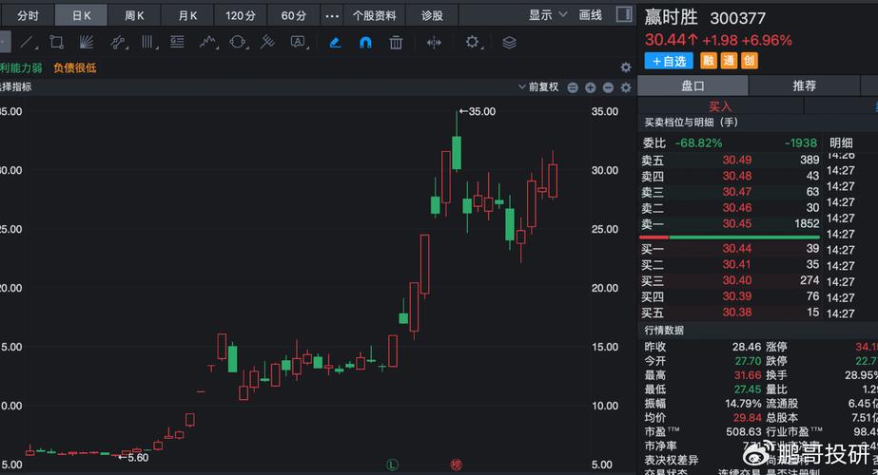
Task: Switch to the 盘口 panel tab
Action: click(693, 85)
